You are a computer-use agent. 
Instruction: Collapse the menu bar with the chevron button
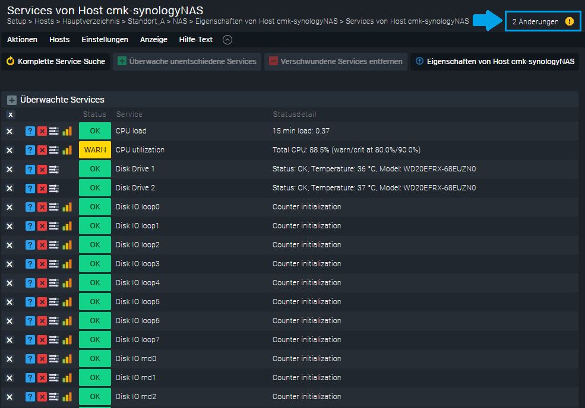pyautogui.click(x=227, y=40)
